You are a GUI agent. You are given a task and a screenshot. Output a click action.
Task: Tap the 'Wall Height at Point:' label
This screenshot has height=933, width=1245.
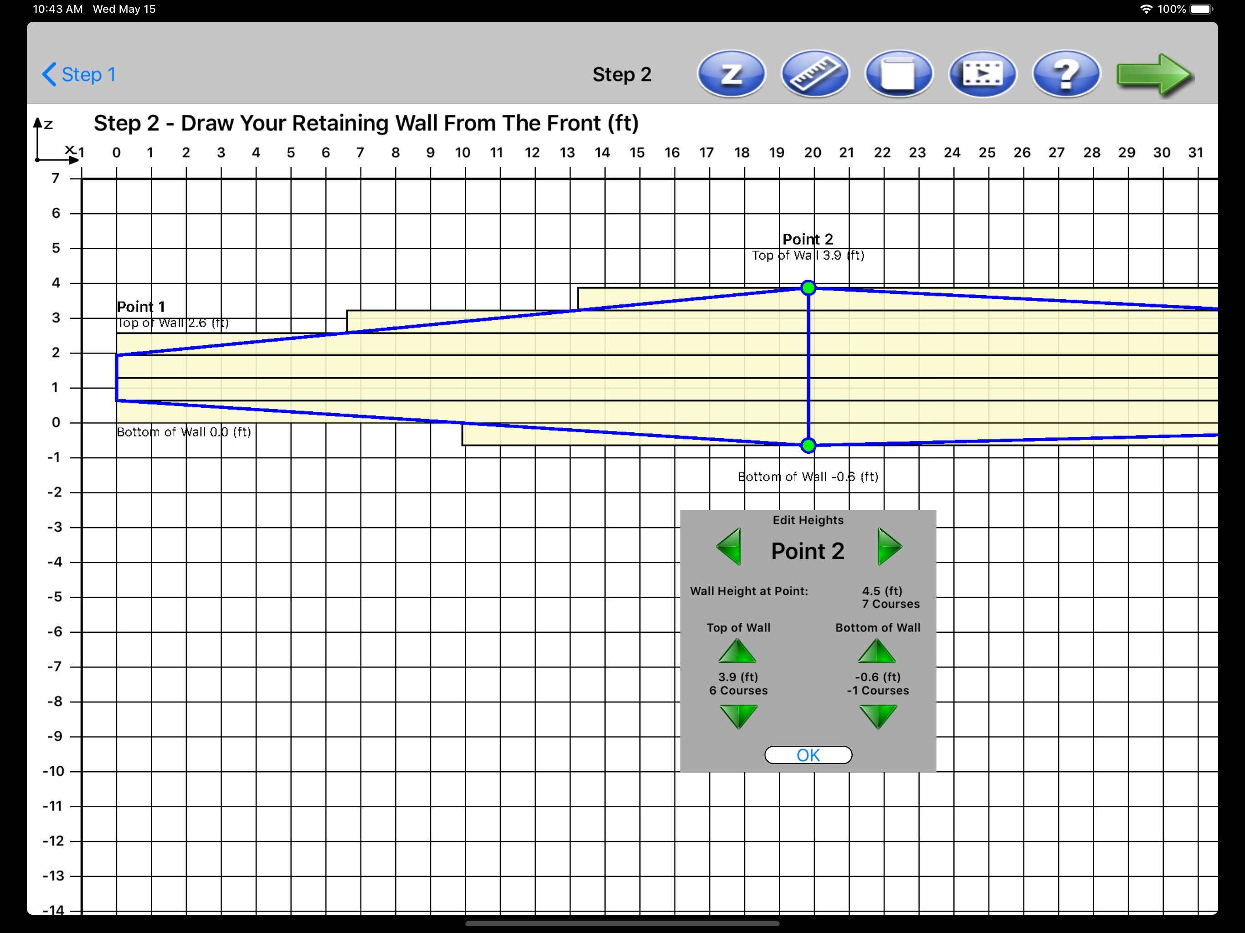[x=749, y=591]
